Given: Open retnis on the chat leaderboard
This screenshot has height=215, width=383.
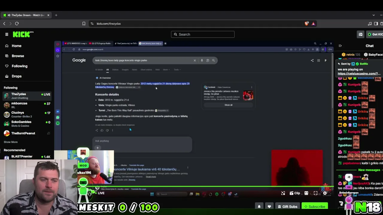Looking at the screenshot, I should pos(351,55).
